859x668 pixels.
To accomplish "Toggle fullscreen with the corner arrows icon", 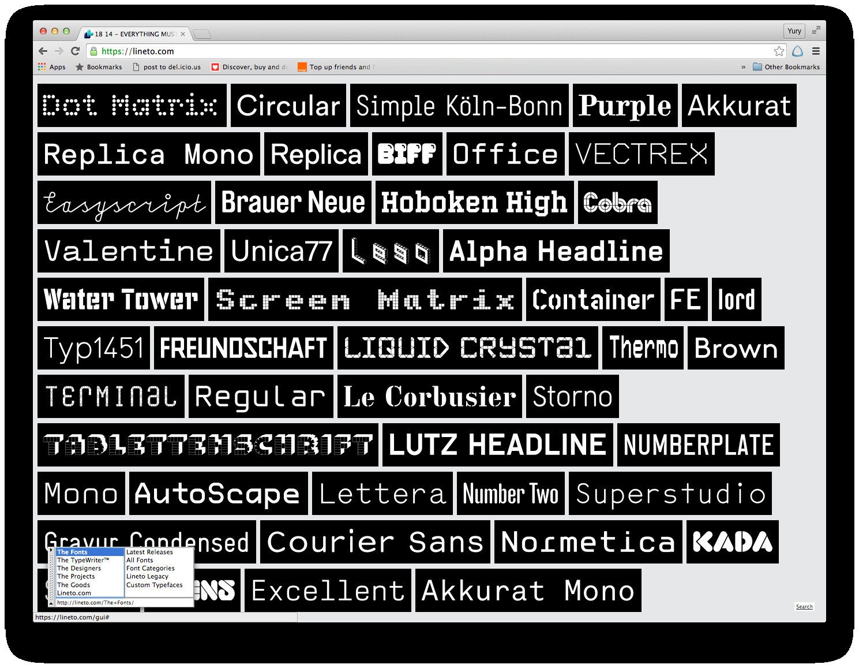I will pyautogui.click(x=816, y=31).
